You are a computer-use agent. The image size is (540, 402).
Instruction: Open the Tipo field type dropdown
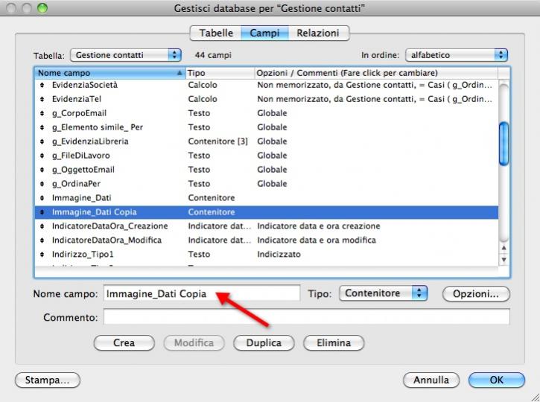click(384, 293)
